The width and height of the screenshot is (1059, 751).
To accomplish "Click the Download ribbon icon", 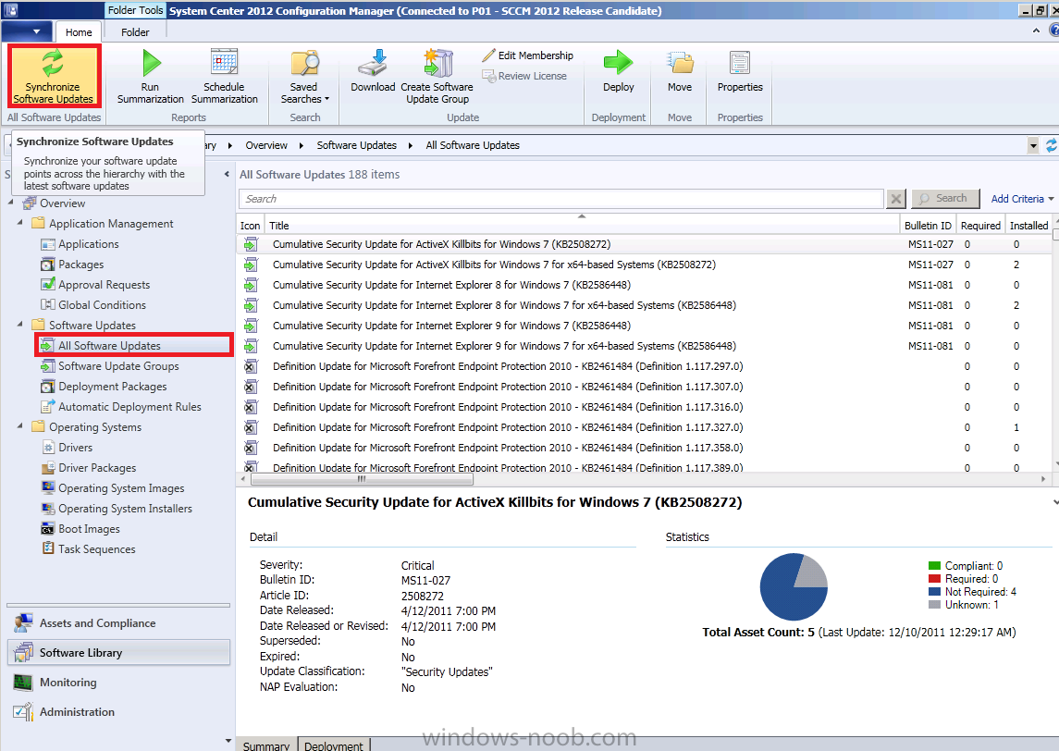I will (x=373, y=63).
